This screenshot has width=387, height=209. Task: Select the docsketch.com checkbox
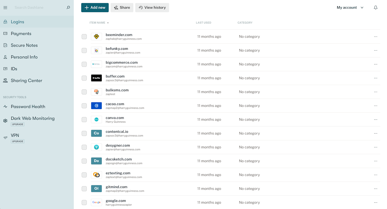coord(84,161)
